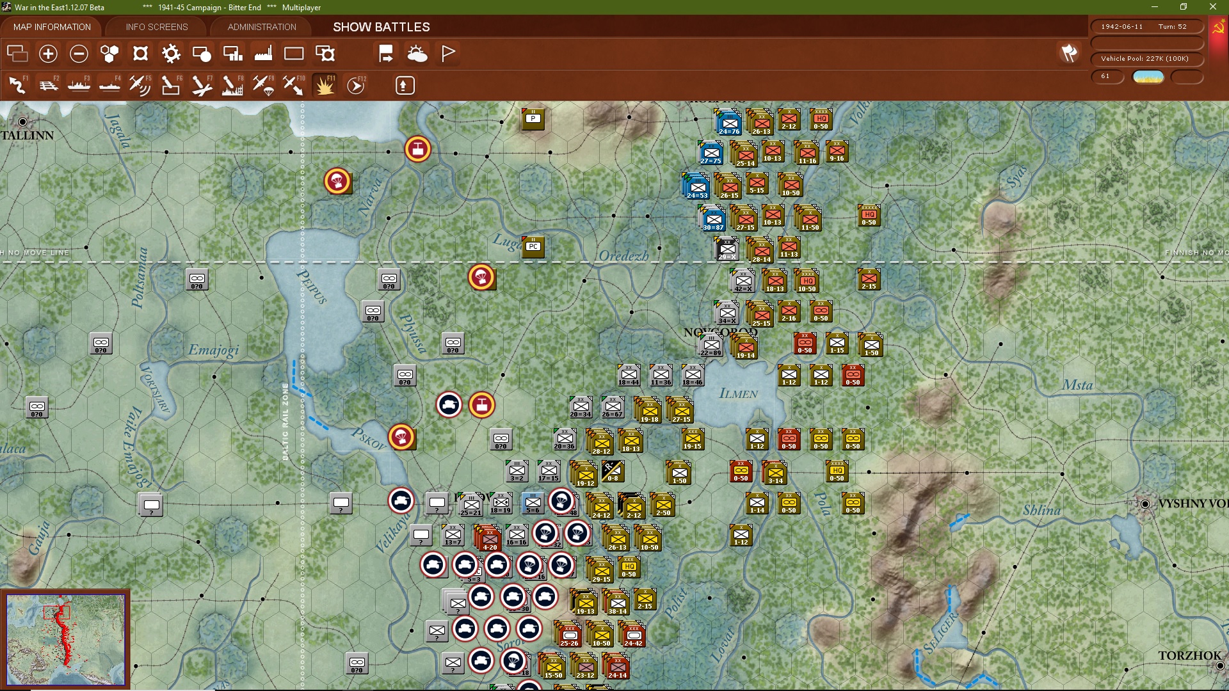The image size is (1229, 691).
Task: Select Amphibious mode (F4)
Action: pos(109,85)
